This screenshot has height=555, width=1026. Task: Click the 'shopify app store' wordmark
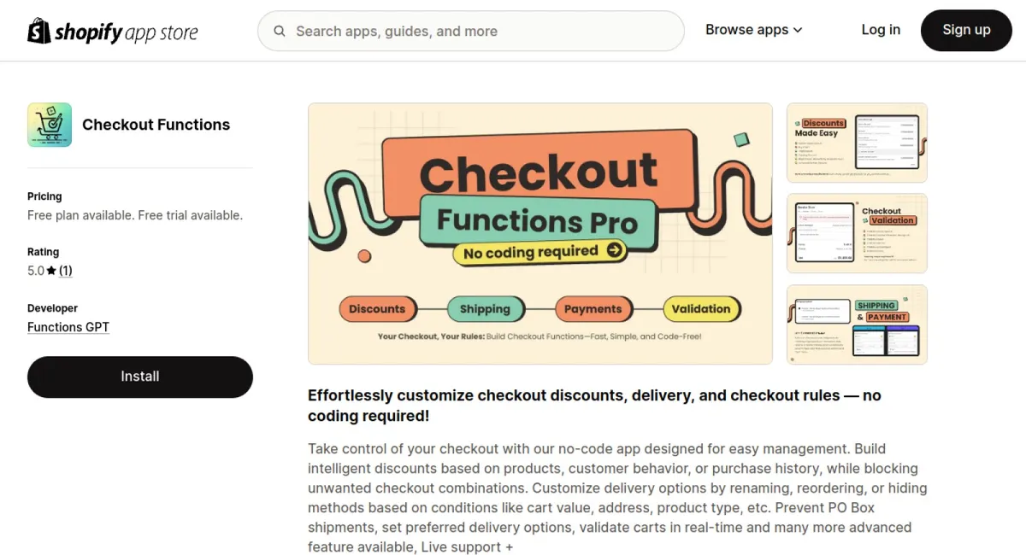pyautogui.click(x=127, y=32)
